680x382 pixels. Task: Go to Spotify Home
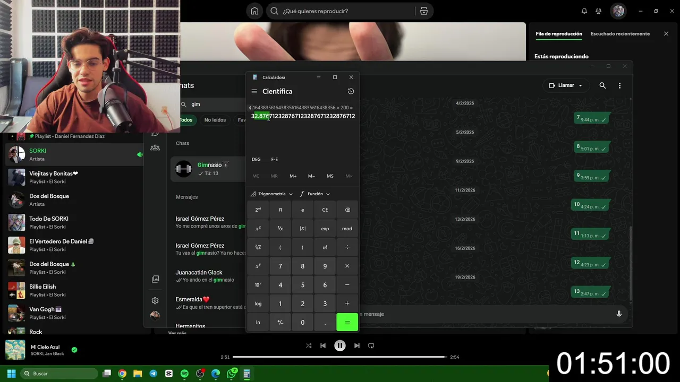(255, 11)
